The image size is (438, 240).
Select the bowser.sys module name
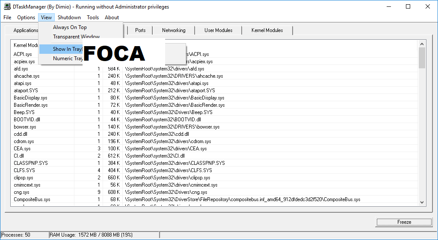25,126
